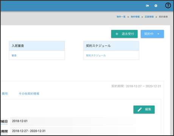Switch to the その他契約情報 tab

(29, 94)
